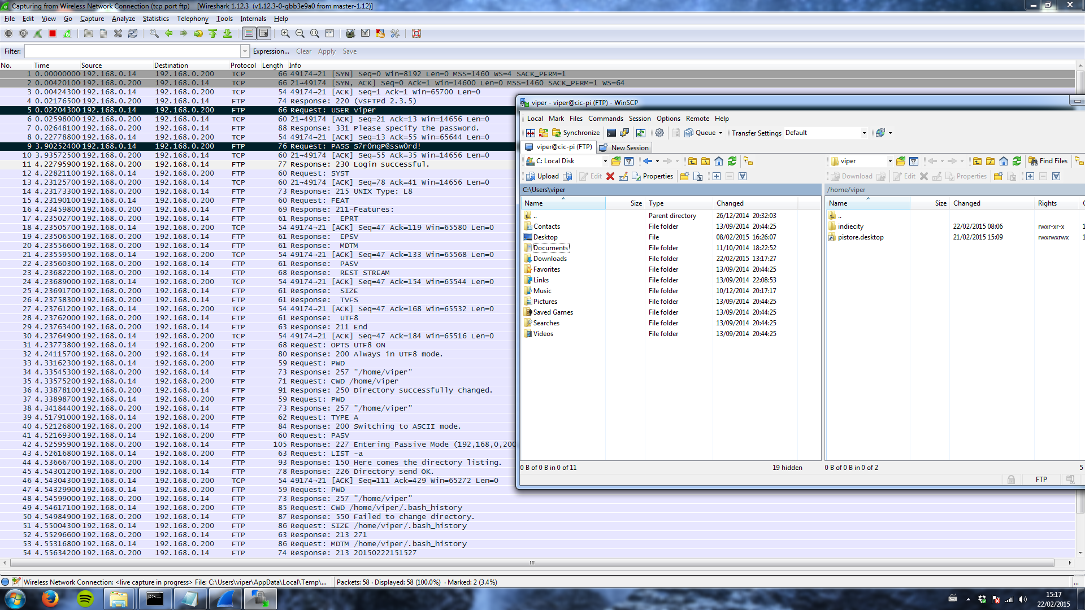This screenshot has height=610, width=1085.
Task: Open the C: Local Disk drive dropdown
Action: tap(605, 162)
